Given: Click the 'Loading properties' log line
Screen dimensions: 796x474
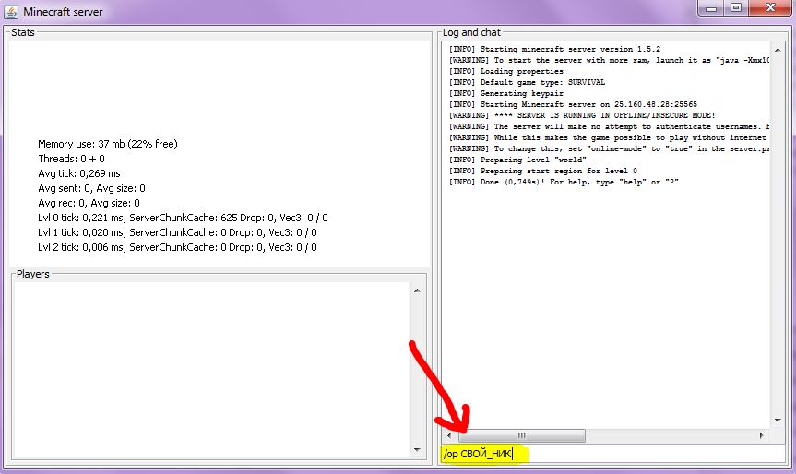Looking at the screenshot, I should 505,72.
